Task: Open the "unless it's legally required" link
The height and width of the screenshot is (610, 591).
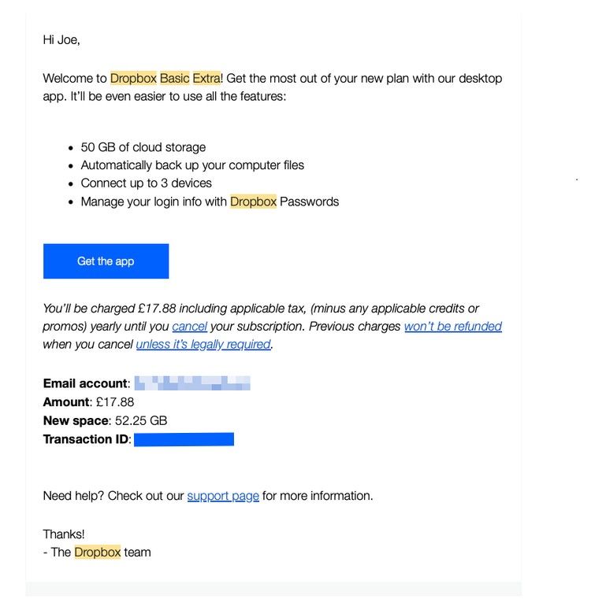Action: (203, 344)
